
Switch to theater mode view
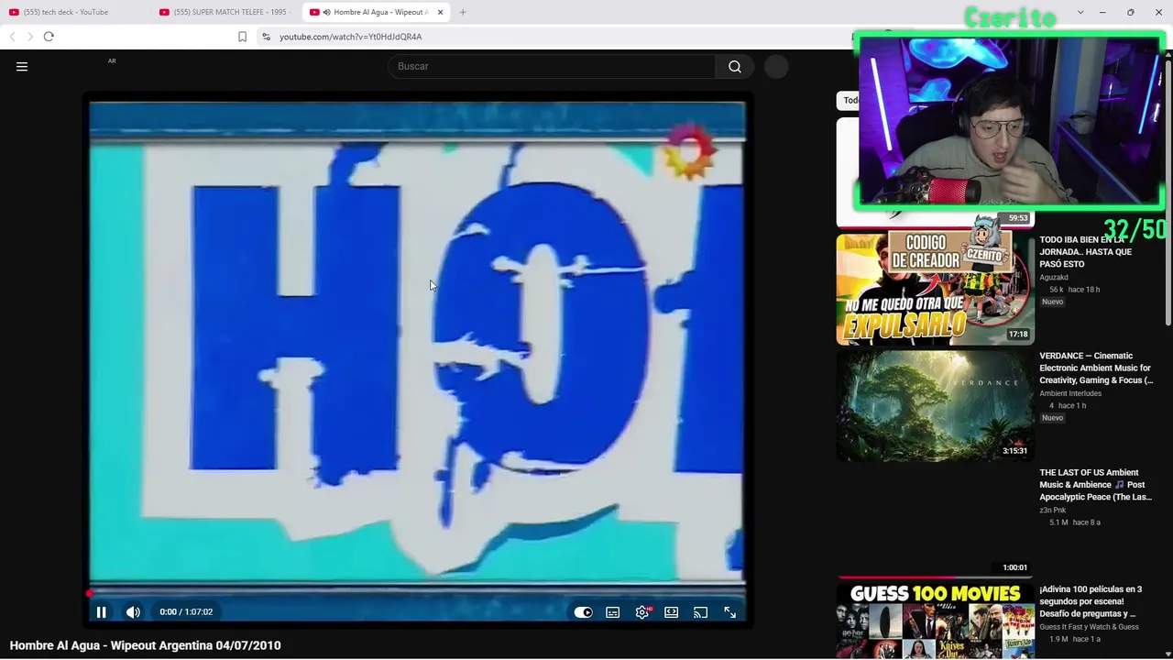tap(672, 612)
